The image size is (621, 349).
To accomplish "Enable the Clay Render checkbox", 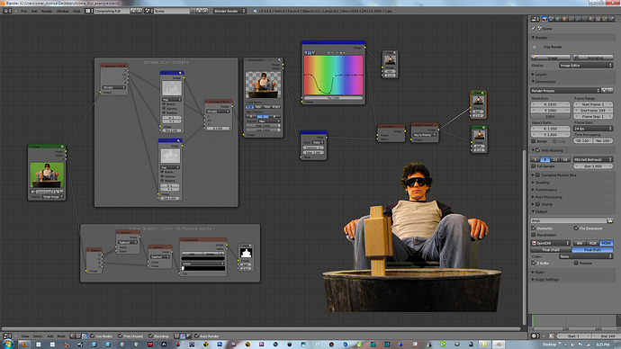I will coord(535,47).
